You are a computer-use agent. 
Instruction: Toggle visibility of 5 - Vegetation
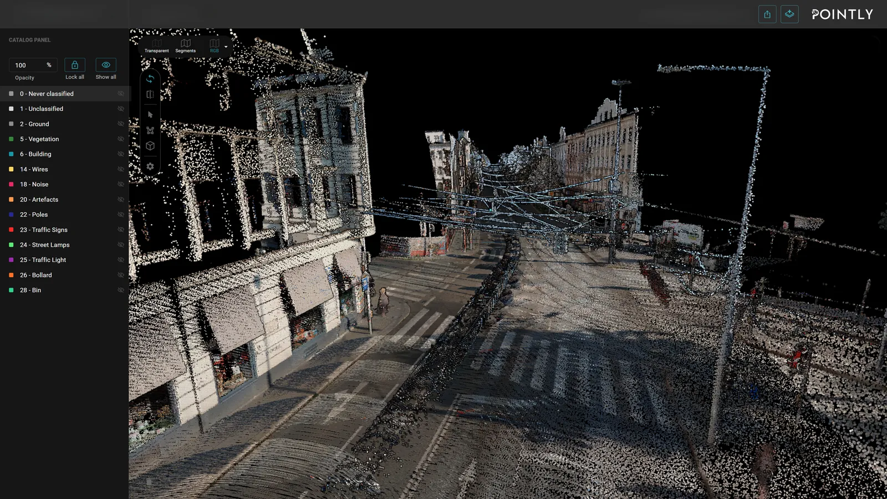pos(121,139)
